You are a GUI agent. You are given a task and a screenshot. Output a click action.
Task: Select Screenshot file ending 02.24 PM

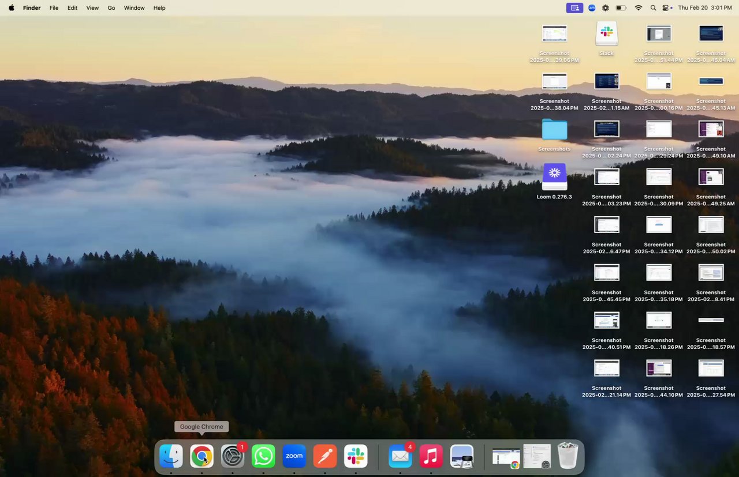[606, 129]
